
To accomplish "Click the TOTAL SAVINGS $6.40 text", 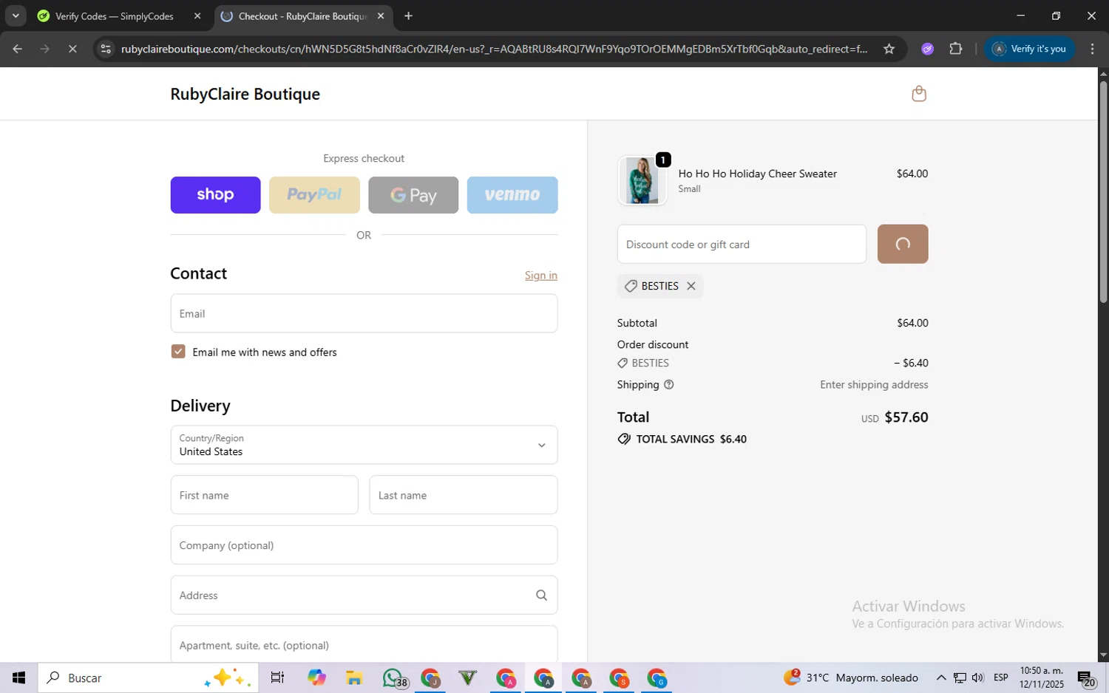I will click(691, 439).
